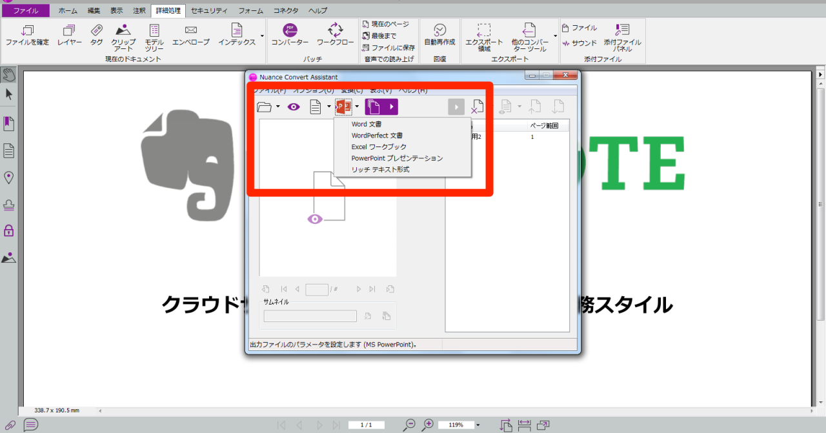Choose 最後まで read-aloud option
The image size is (826, 433).
pos(379,36)
